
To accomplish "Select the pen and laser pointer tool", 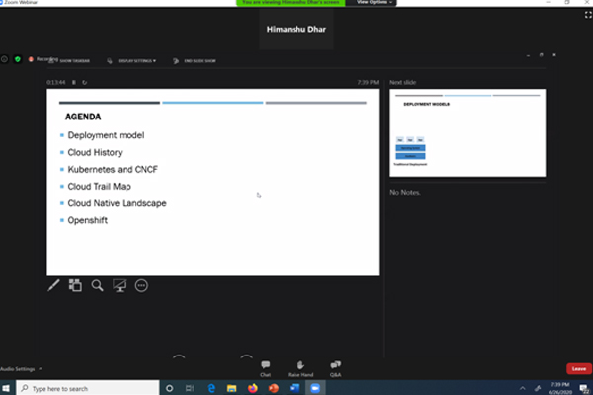I will [x=55, y=285].
